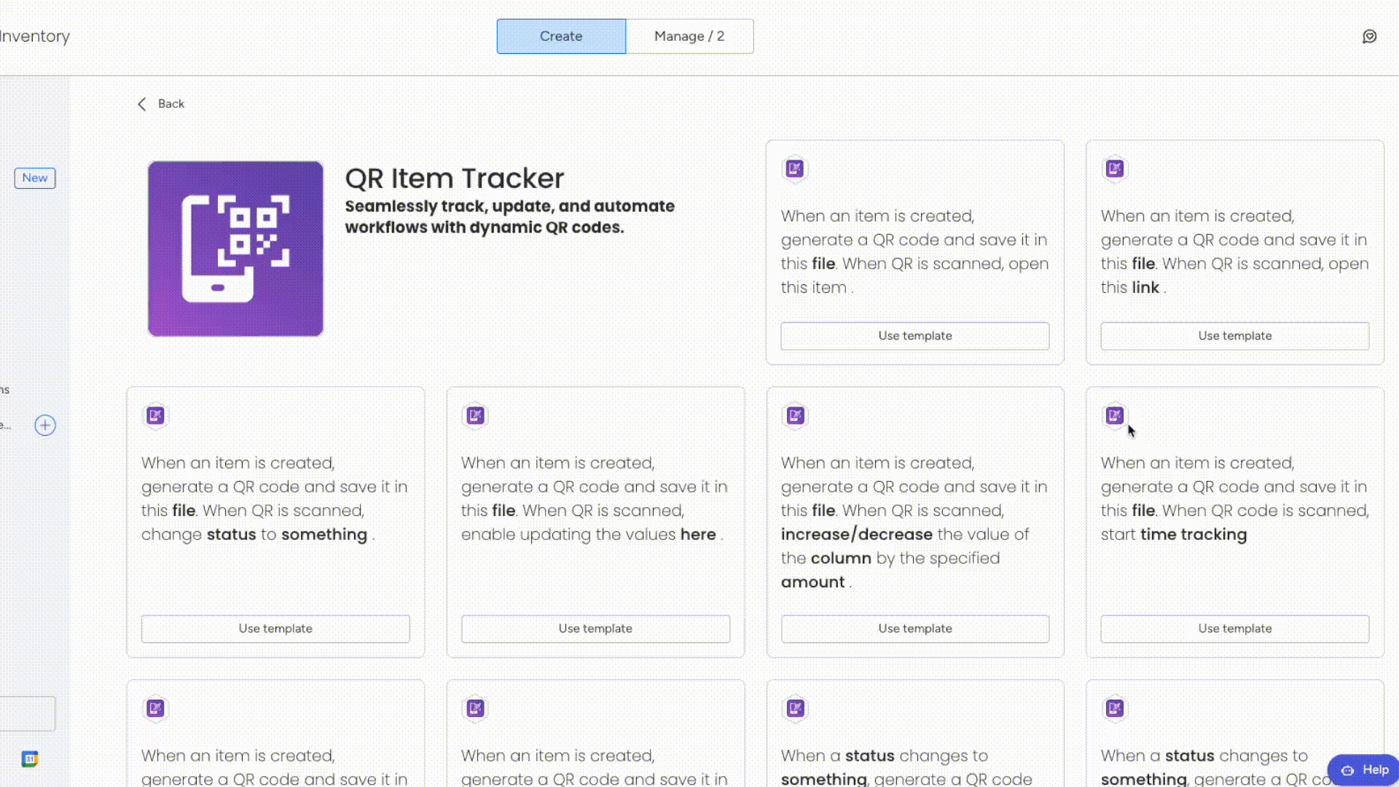Viewport: 1399px width, 787px height.
Task: Use template for 'updating the values here'
Action: 595,629
